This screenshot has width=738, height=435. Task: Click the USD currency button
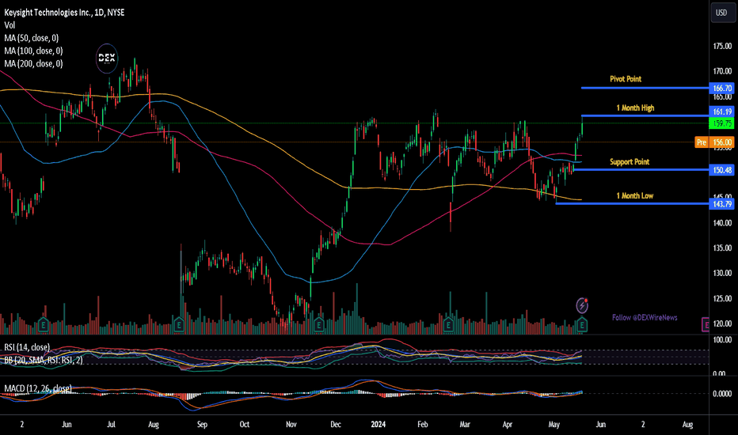(721, 13)
